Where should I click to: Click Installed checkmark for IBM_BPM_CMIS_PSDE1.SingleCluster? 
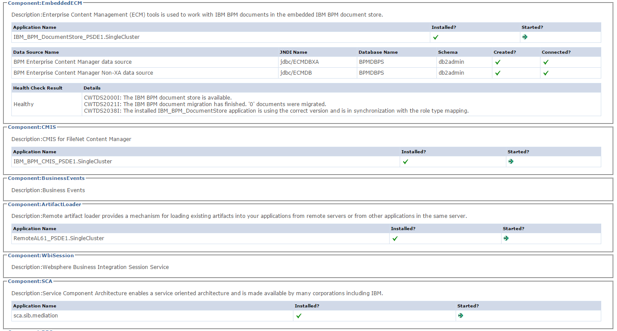point(405,162)
